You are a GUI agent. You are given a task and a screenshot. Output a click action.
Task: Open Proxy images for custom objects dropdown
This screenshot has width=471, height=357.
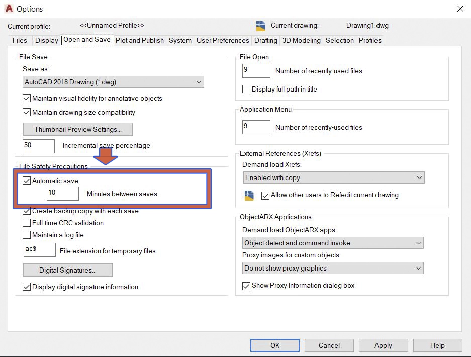tap(333, 268)
